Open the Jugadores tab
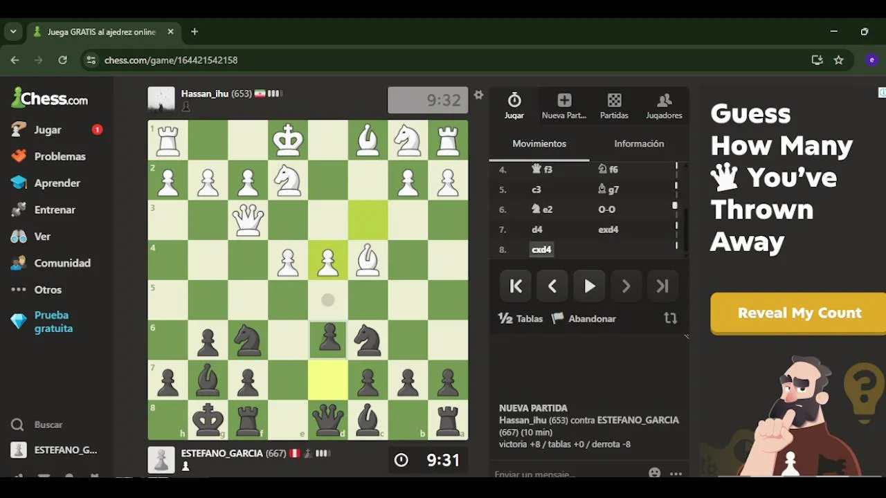This screenshot has width=886, height=498. (x=664, y=106)
